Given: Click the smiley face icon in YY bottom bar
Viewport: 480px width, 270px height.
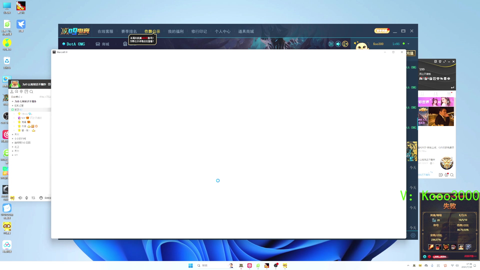Looking at the screenshot, I should [x=41, y=198].
